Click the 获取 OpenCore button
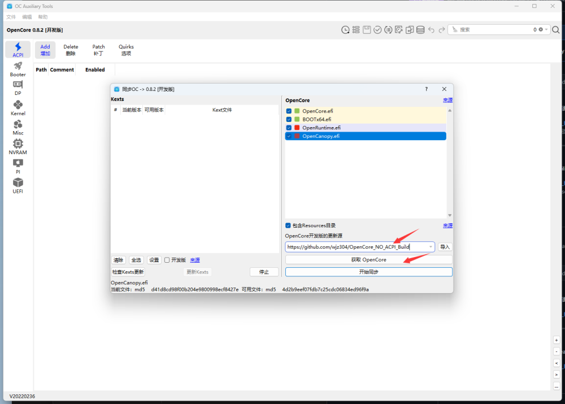The image size is (565, 404). pyautogui.click(x=368, y=259)
